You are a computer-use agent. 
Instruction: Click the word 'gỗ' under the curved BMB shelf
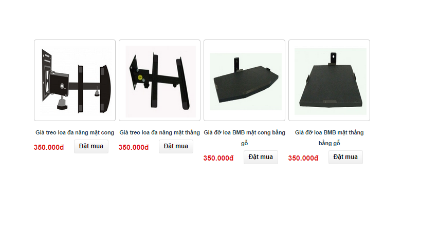coord(244,143)
